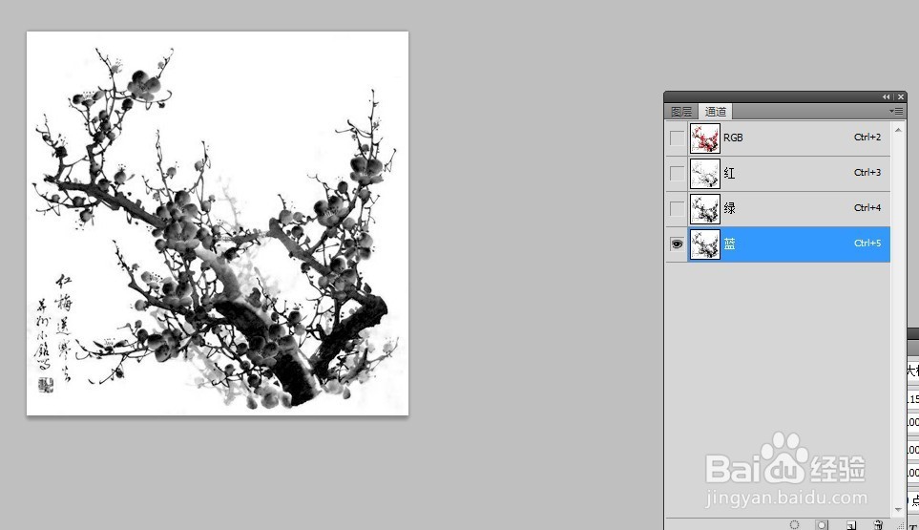Click channels list scrollbar up arrow

(x=898, y=128)
